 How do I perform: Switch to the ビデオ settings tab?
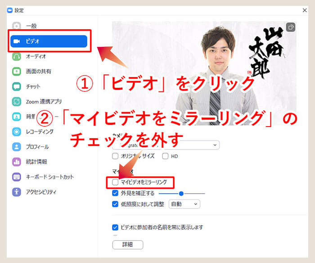tap(49, 41)
